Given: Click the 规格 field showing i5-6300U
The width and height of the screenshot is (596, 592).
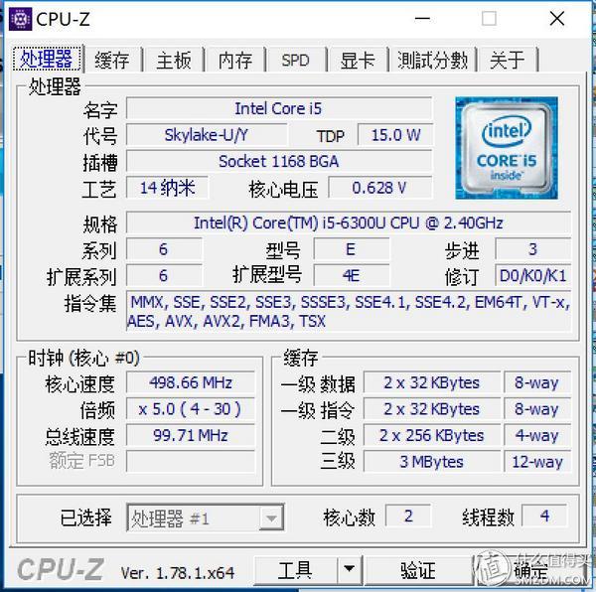Looking at the screenshot, I should (x=349, y=222).
